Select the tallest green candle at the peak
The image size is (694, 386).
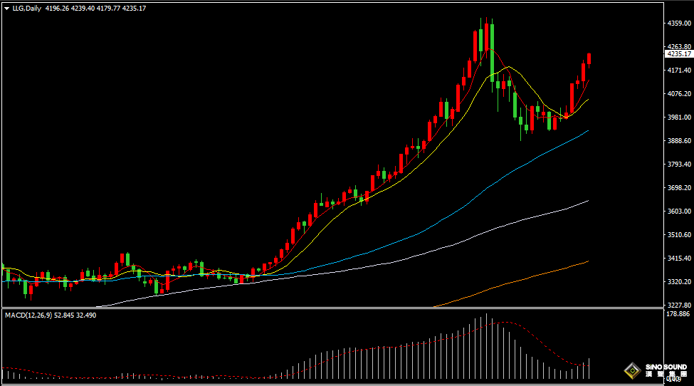492,50
